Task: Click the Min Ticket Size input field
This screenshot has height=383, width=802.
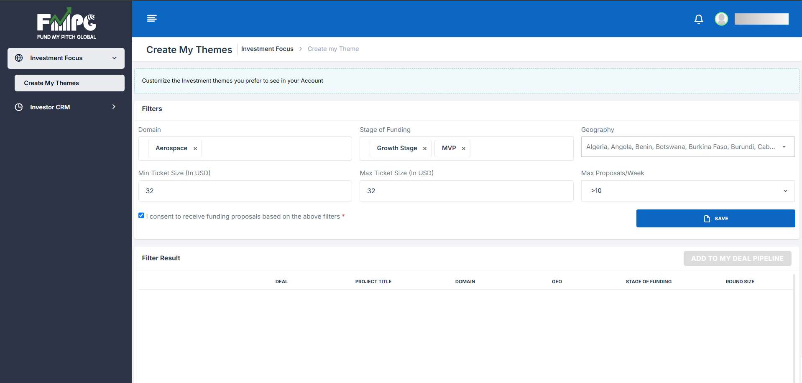Action: point(245,191)
